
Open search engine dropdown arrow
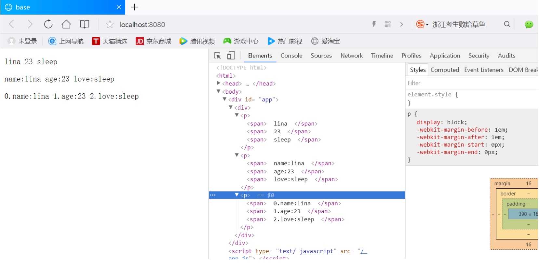[427, 25]
